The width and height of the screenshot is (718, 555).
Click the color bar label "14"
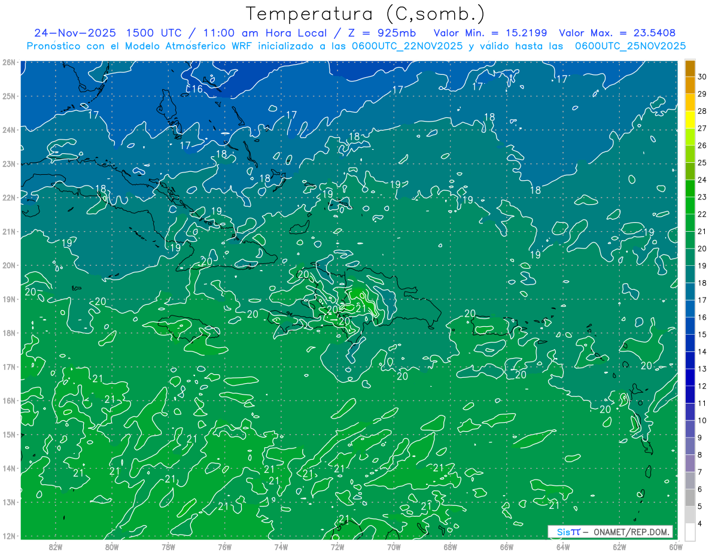tap(702, 351)
